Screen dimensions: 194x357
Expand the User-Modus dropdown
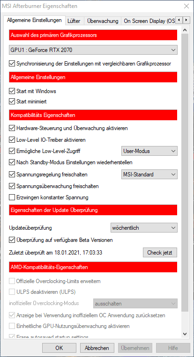pyautogui.click(x=149, y=151)
